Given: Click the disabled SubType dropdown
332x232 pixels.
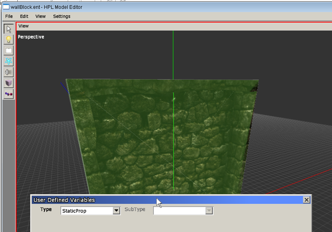Looking at the screenshot, I should tap(183, 210).
